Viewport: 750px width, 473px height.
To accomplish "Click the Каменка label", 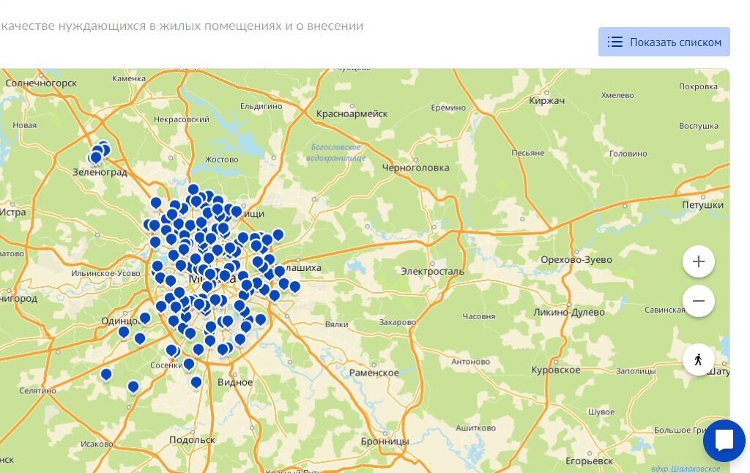I will (x=129, y=78).
